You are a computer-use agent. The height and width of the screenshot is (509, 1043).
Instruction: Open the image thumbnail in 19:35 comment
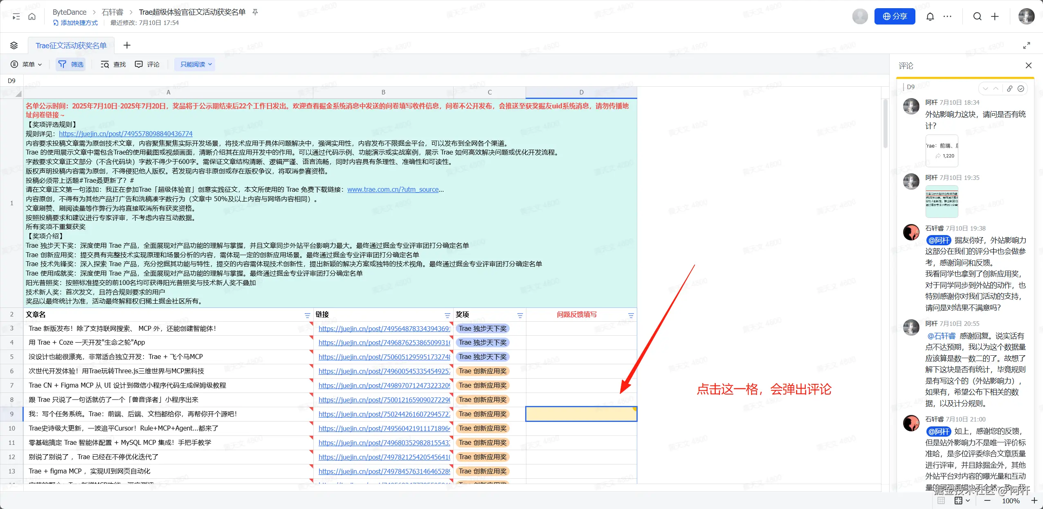point(942,202)
